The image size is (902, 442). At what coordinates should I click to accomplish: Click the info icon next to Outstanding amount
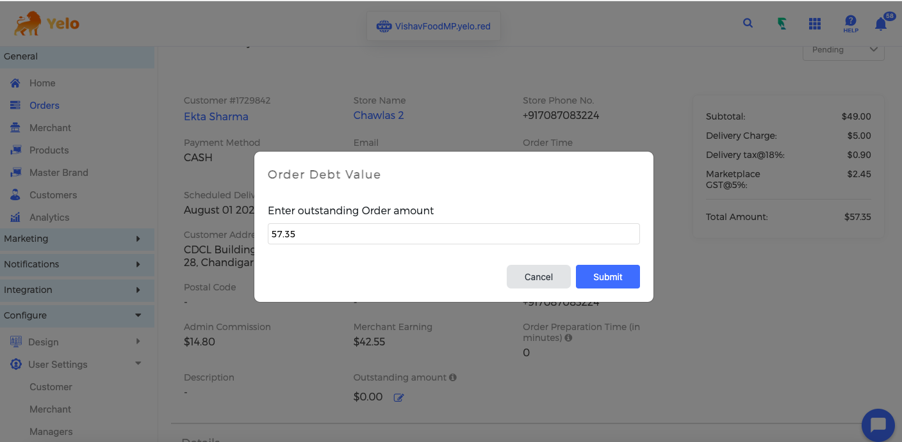[453, 377]
